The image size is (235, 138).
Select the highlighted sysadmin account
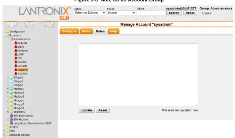[23, 70]
